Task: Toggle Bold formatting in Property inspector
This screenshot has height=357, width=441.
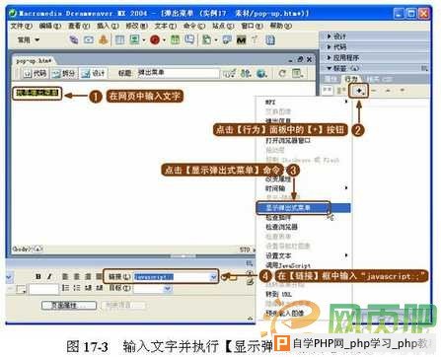Action: [38, 277]
